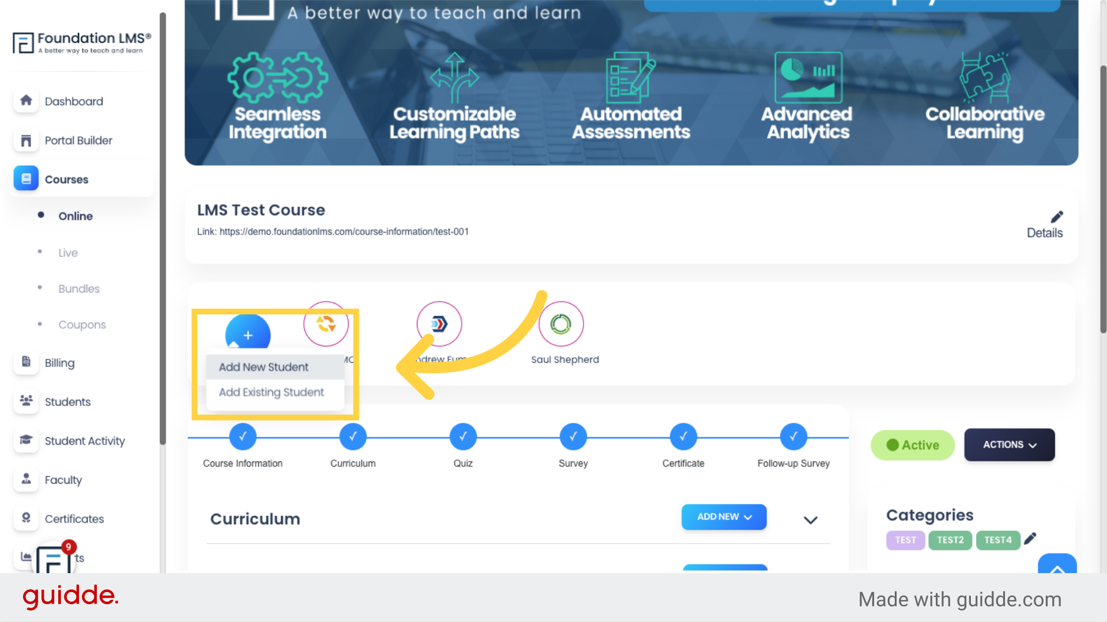This screenshot has height=622, width=1107.
Task: Toggle the Active status button
Action: tap(913, 445)
